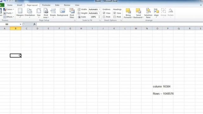Open the Print Area menu
The image size is (203, 114).
coord(46,13)
